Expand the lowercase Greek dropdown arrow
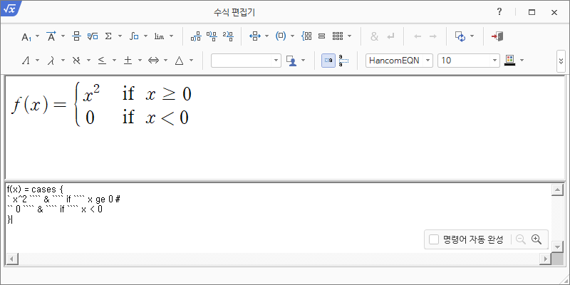This screenshot has width=570, height=285. (x=63, y=61)
